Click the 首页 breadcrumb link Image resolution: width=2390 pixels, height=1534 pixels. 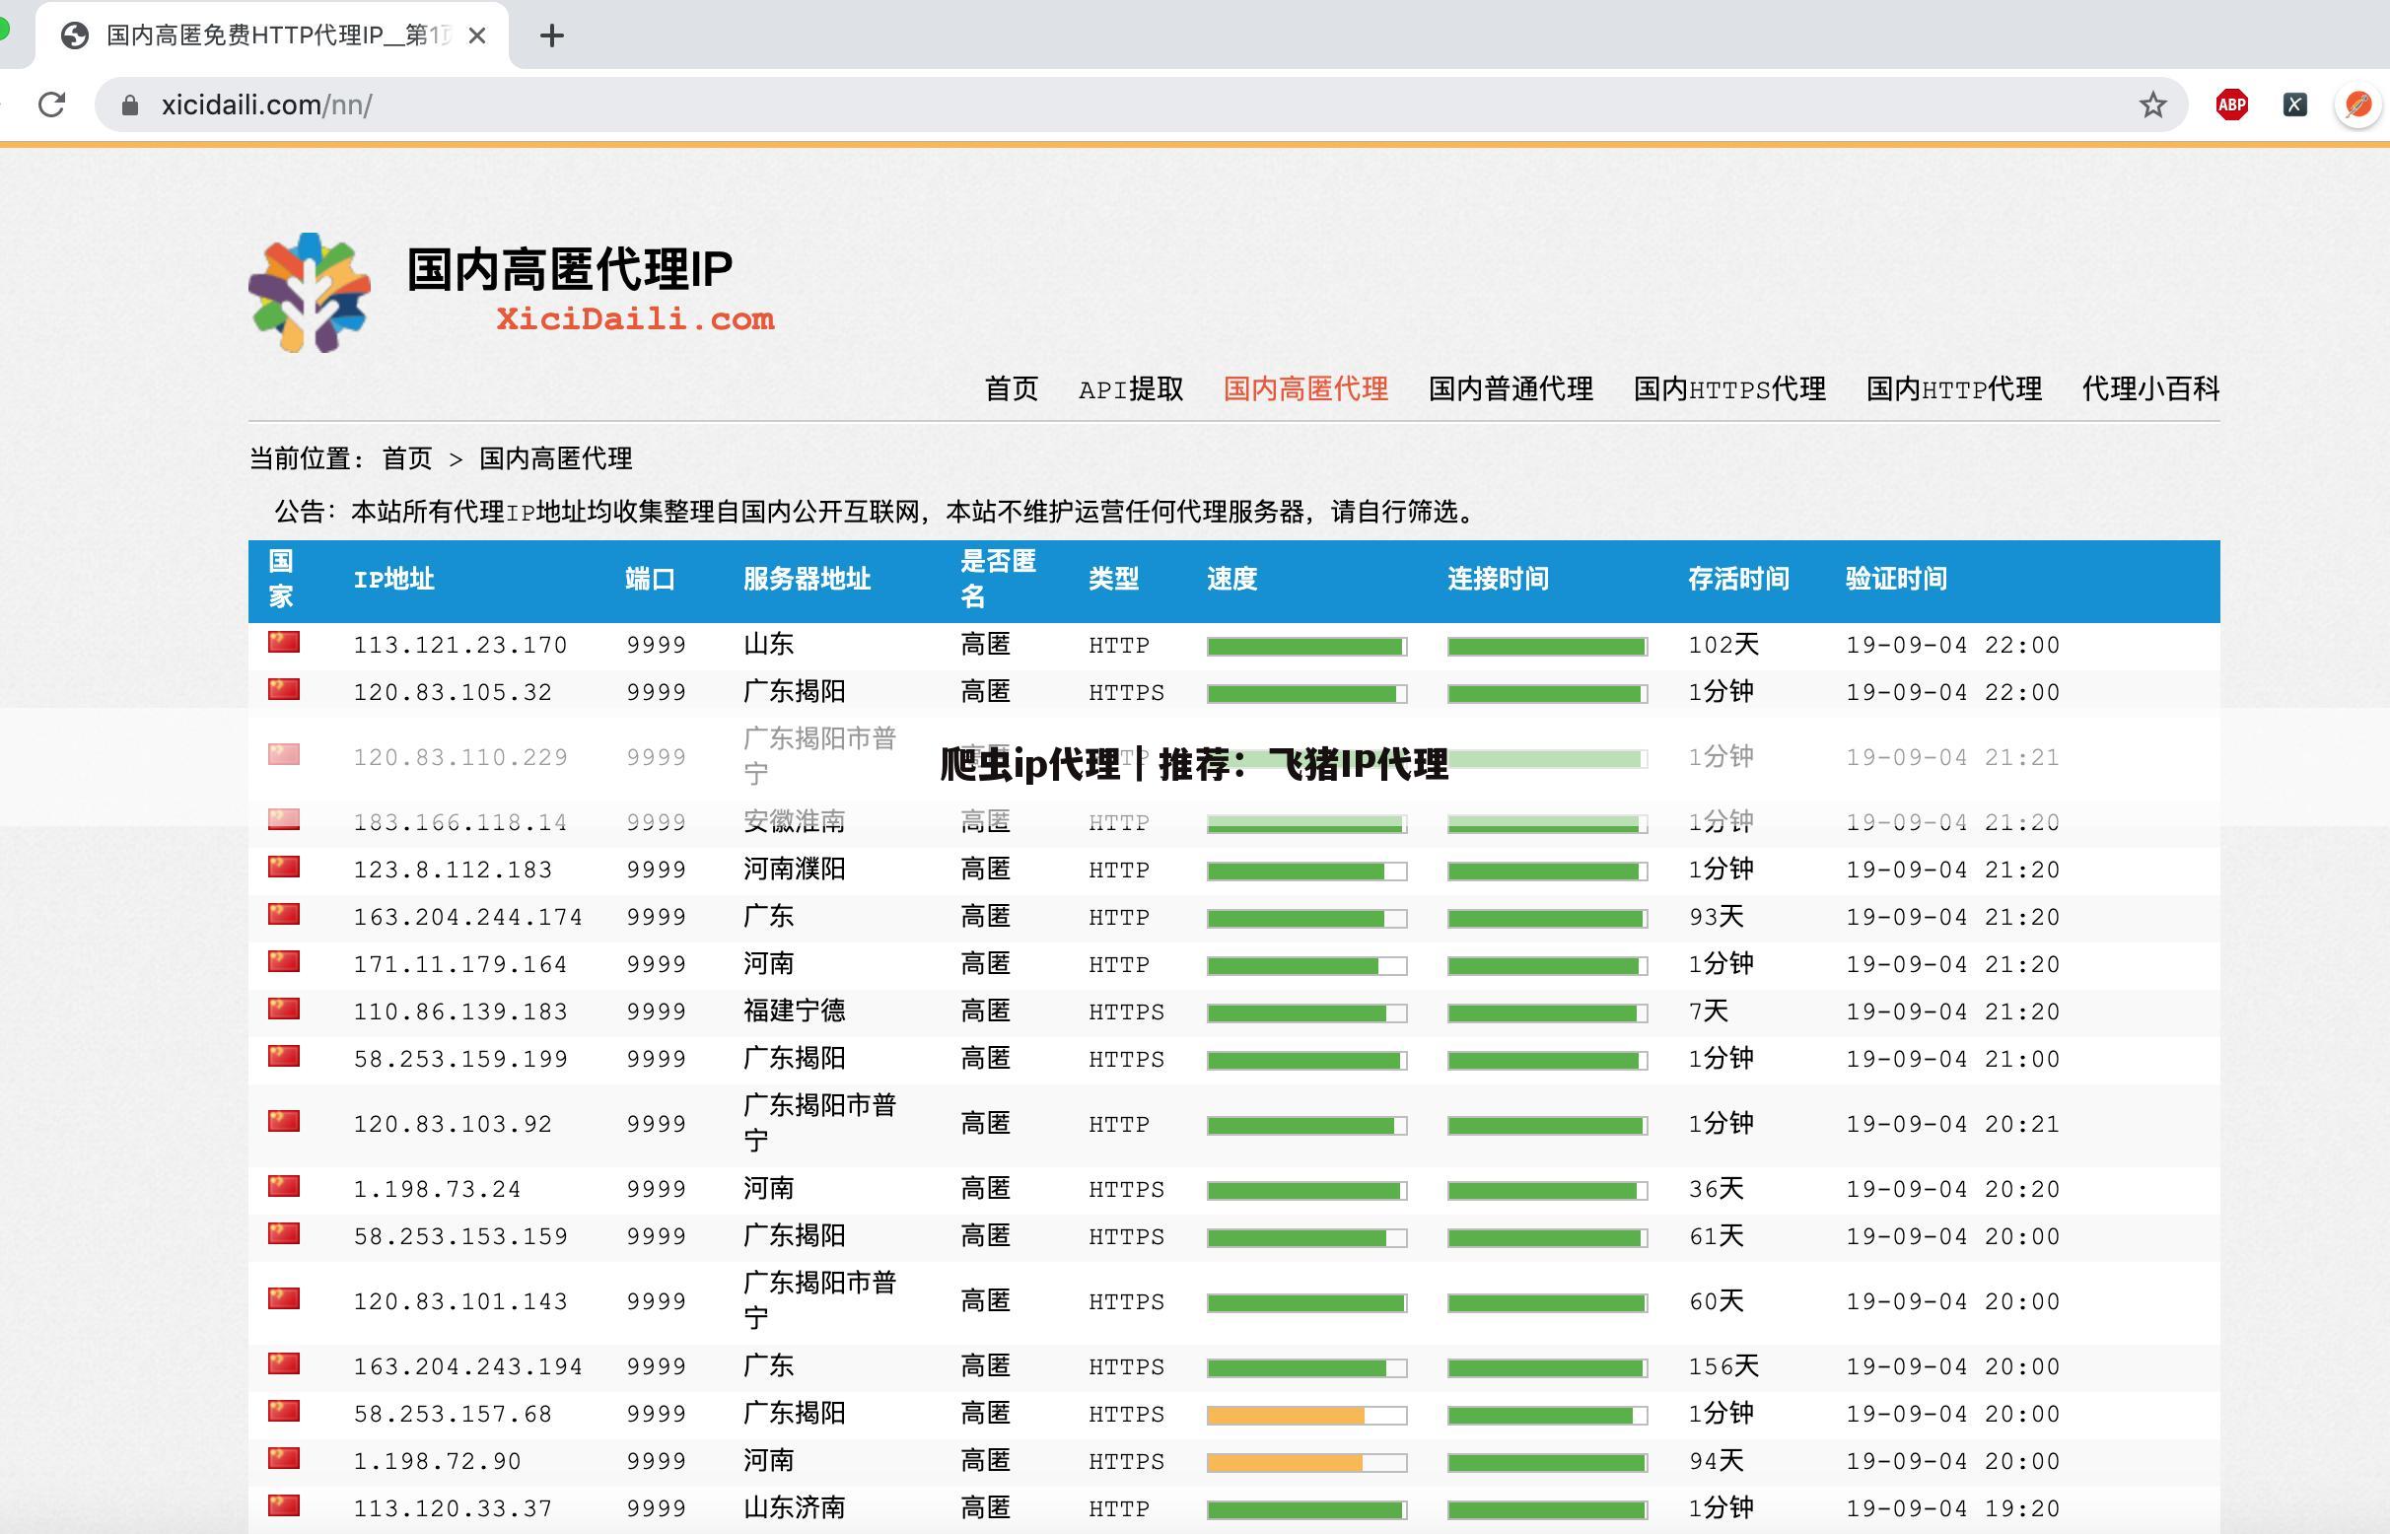pyautogui.click(x=407, y=459)
